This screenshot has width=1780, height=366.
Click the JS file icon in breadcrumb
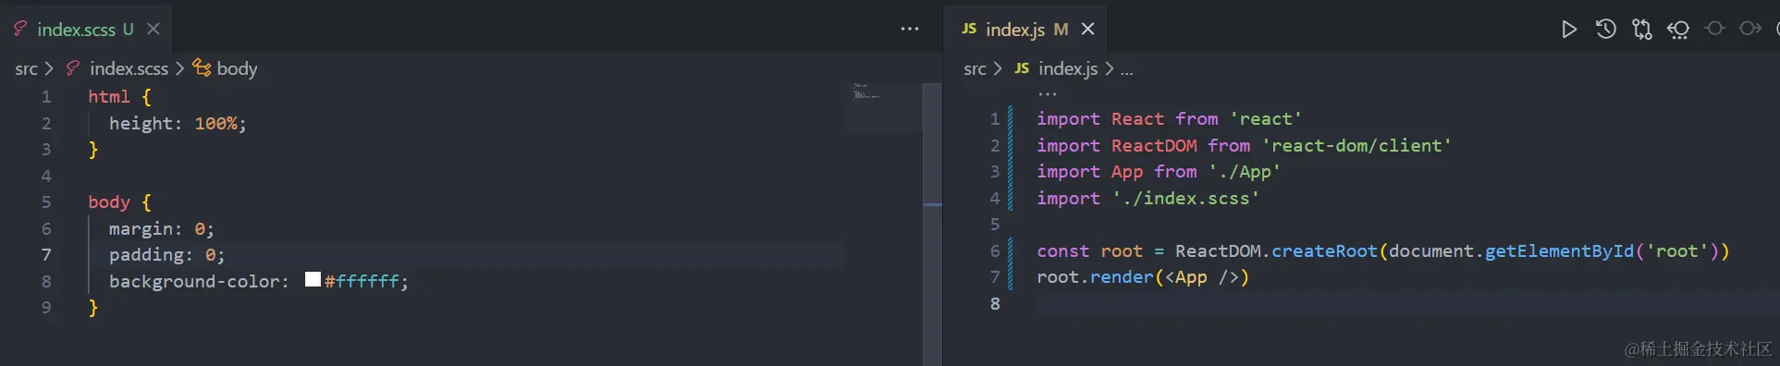(1022, 68)
